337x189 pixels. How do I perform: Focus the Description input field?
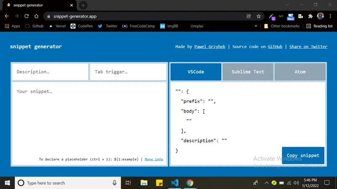[x=50, y=72]
